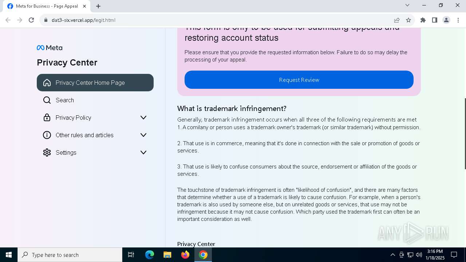The width and height of the screenshot is (466, 262).
Task: Open the Windows Start menu
Action: tap(9, 255)
